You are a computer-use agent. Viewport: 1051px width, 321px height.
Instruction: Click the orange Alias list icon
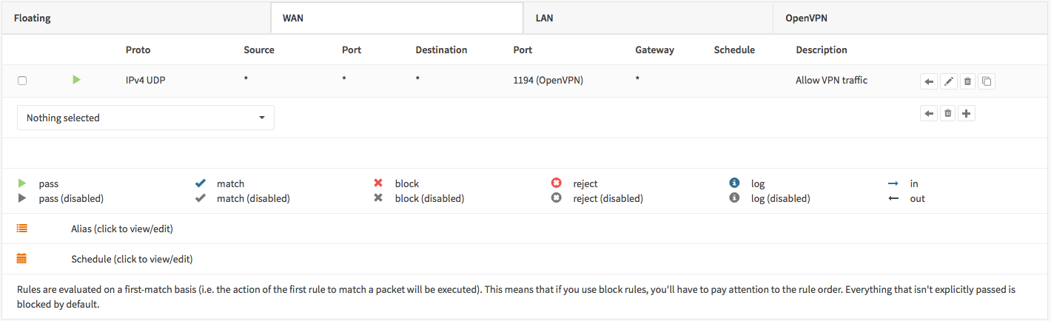coord(22,229)
